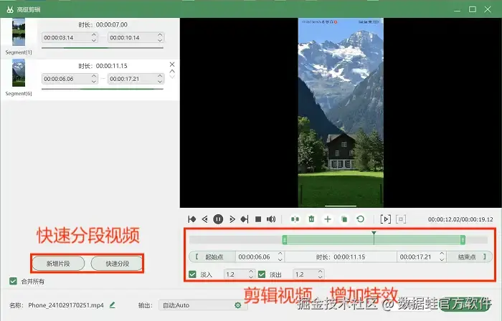This screenshot has width=502, height=321.
Task: Click the 淡出 value field 1.2
Action: [308, 274]
